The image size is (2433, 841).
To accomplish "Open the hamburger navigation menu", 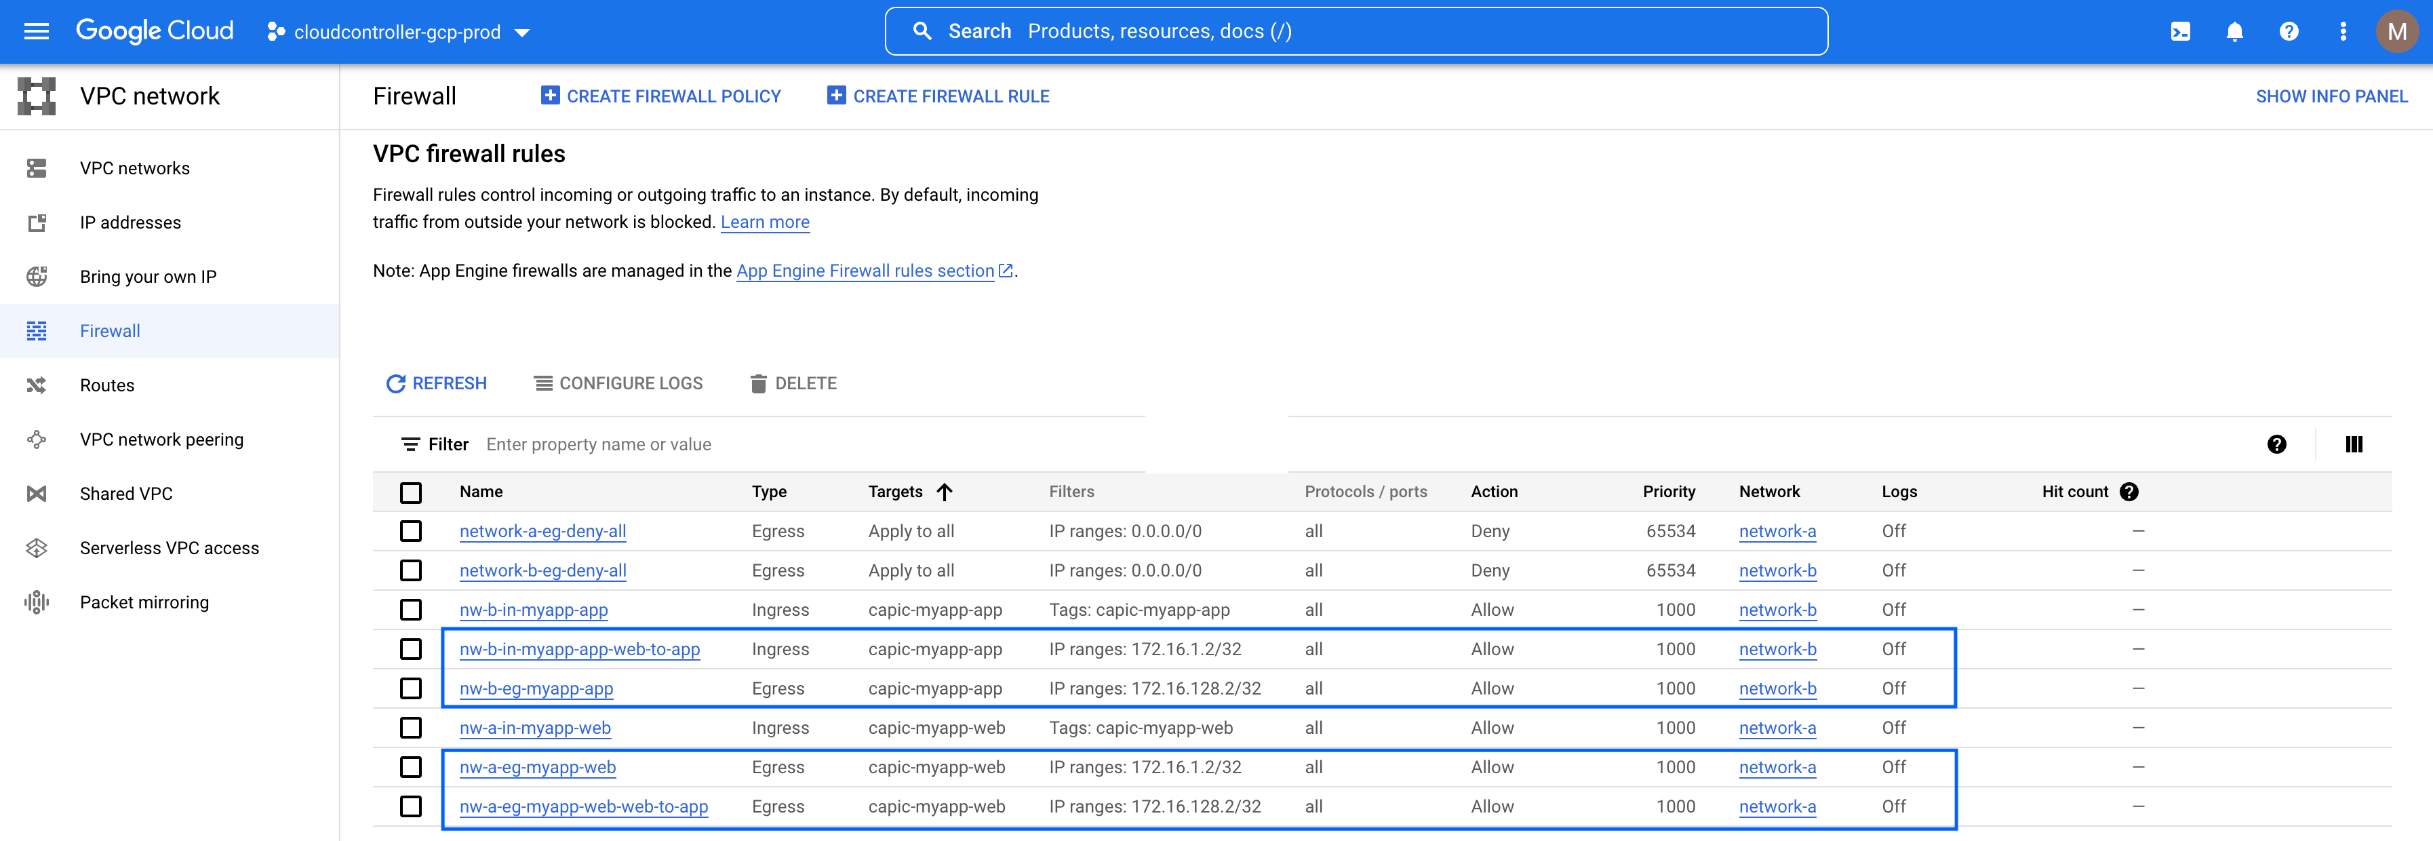I will click(x=36, y=31).
